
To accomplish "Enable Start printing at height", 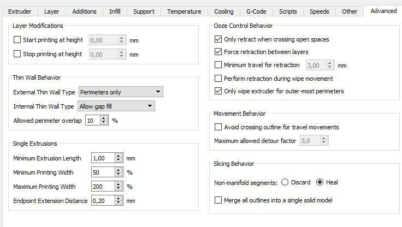I will tap(17, 40).
